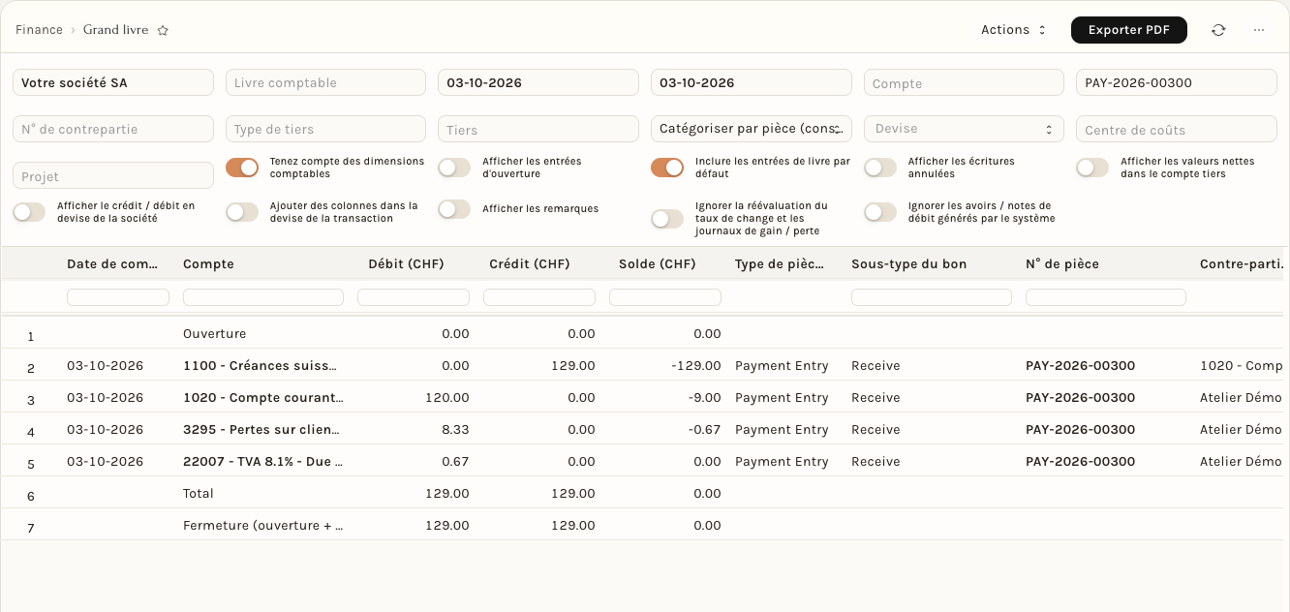Go to Finance breadcrumb
The height and width of the screenshot is (612, 1290).
(x=39, y=30)
